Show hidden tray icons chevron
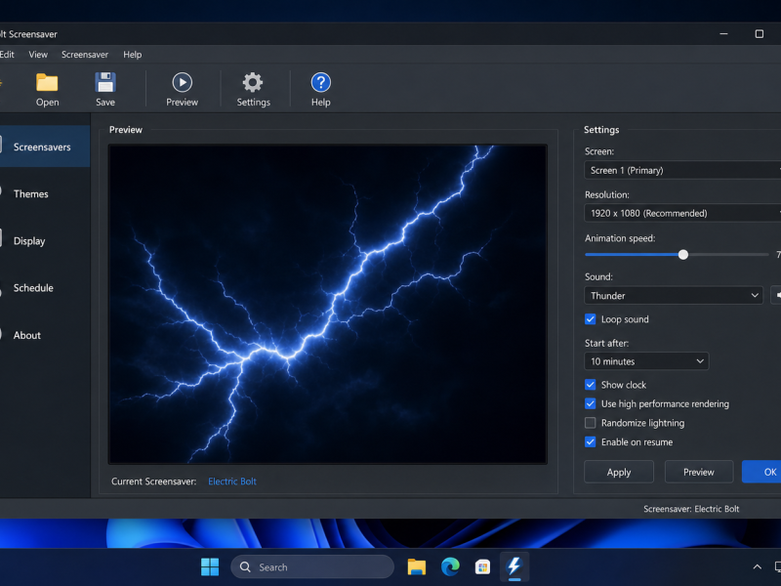Image resolution: width=781 pixels, height=586 pixels. (x=758, y=566)
